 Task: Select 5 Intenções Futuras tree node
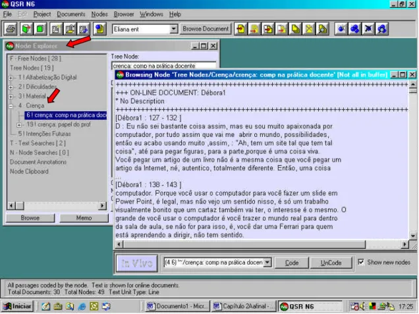point(44,134)
